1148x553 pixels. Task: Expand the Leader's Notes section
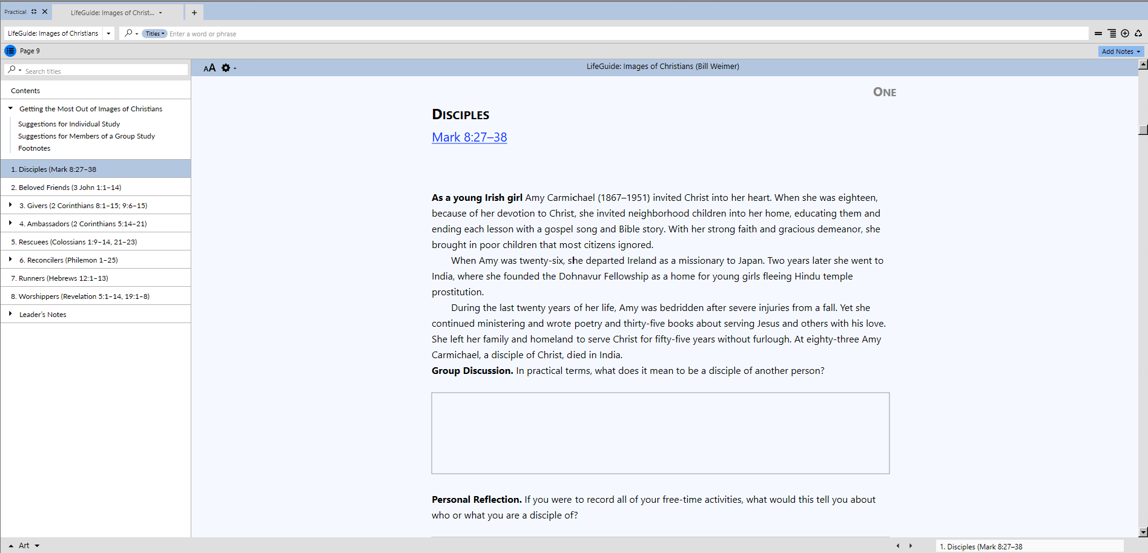(x=10, y=314)
